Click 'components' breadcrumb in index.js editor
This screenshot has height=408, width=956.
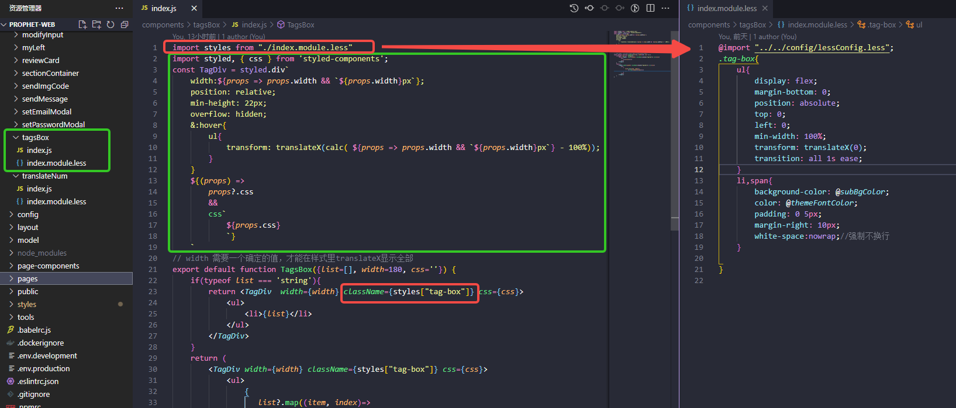click(x=163, y=25)
